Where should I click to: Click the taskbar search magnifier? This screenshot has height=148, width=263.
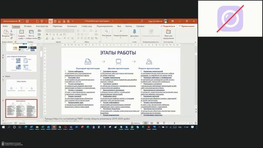9,127
